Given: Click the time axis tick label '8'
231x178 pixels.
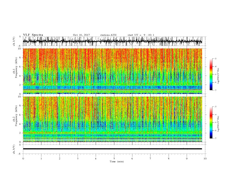Looking at the screenshot, I should click(x=169, y=159).
